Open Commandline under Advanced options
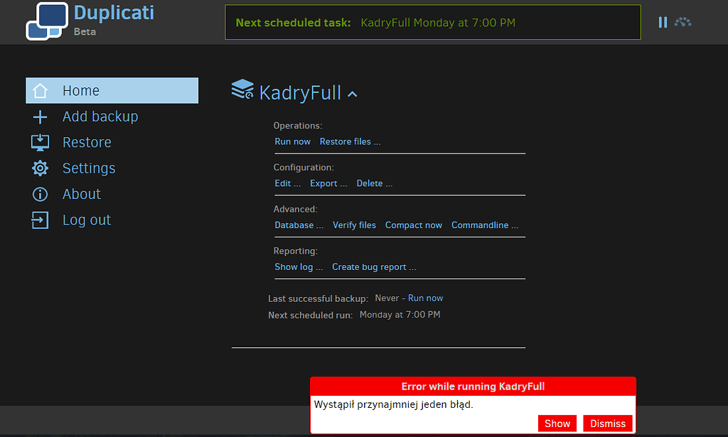The width and height of the screenshot is (728, 437). click(x=485, y=225)
